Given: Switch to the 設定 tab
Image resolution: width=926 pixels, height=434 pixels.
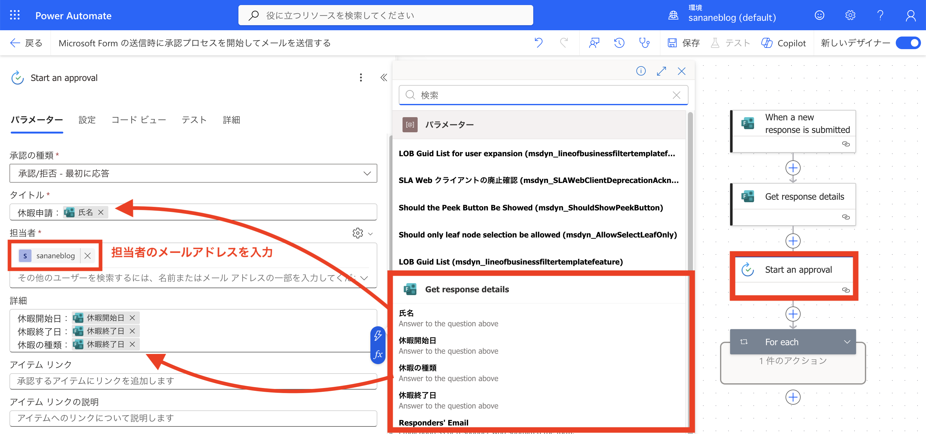Looking at the screenshot, I should pos(87,120).
